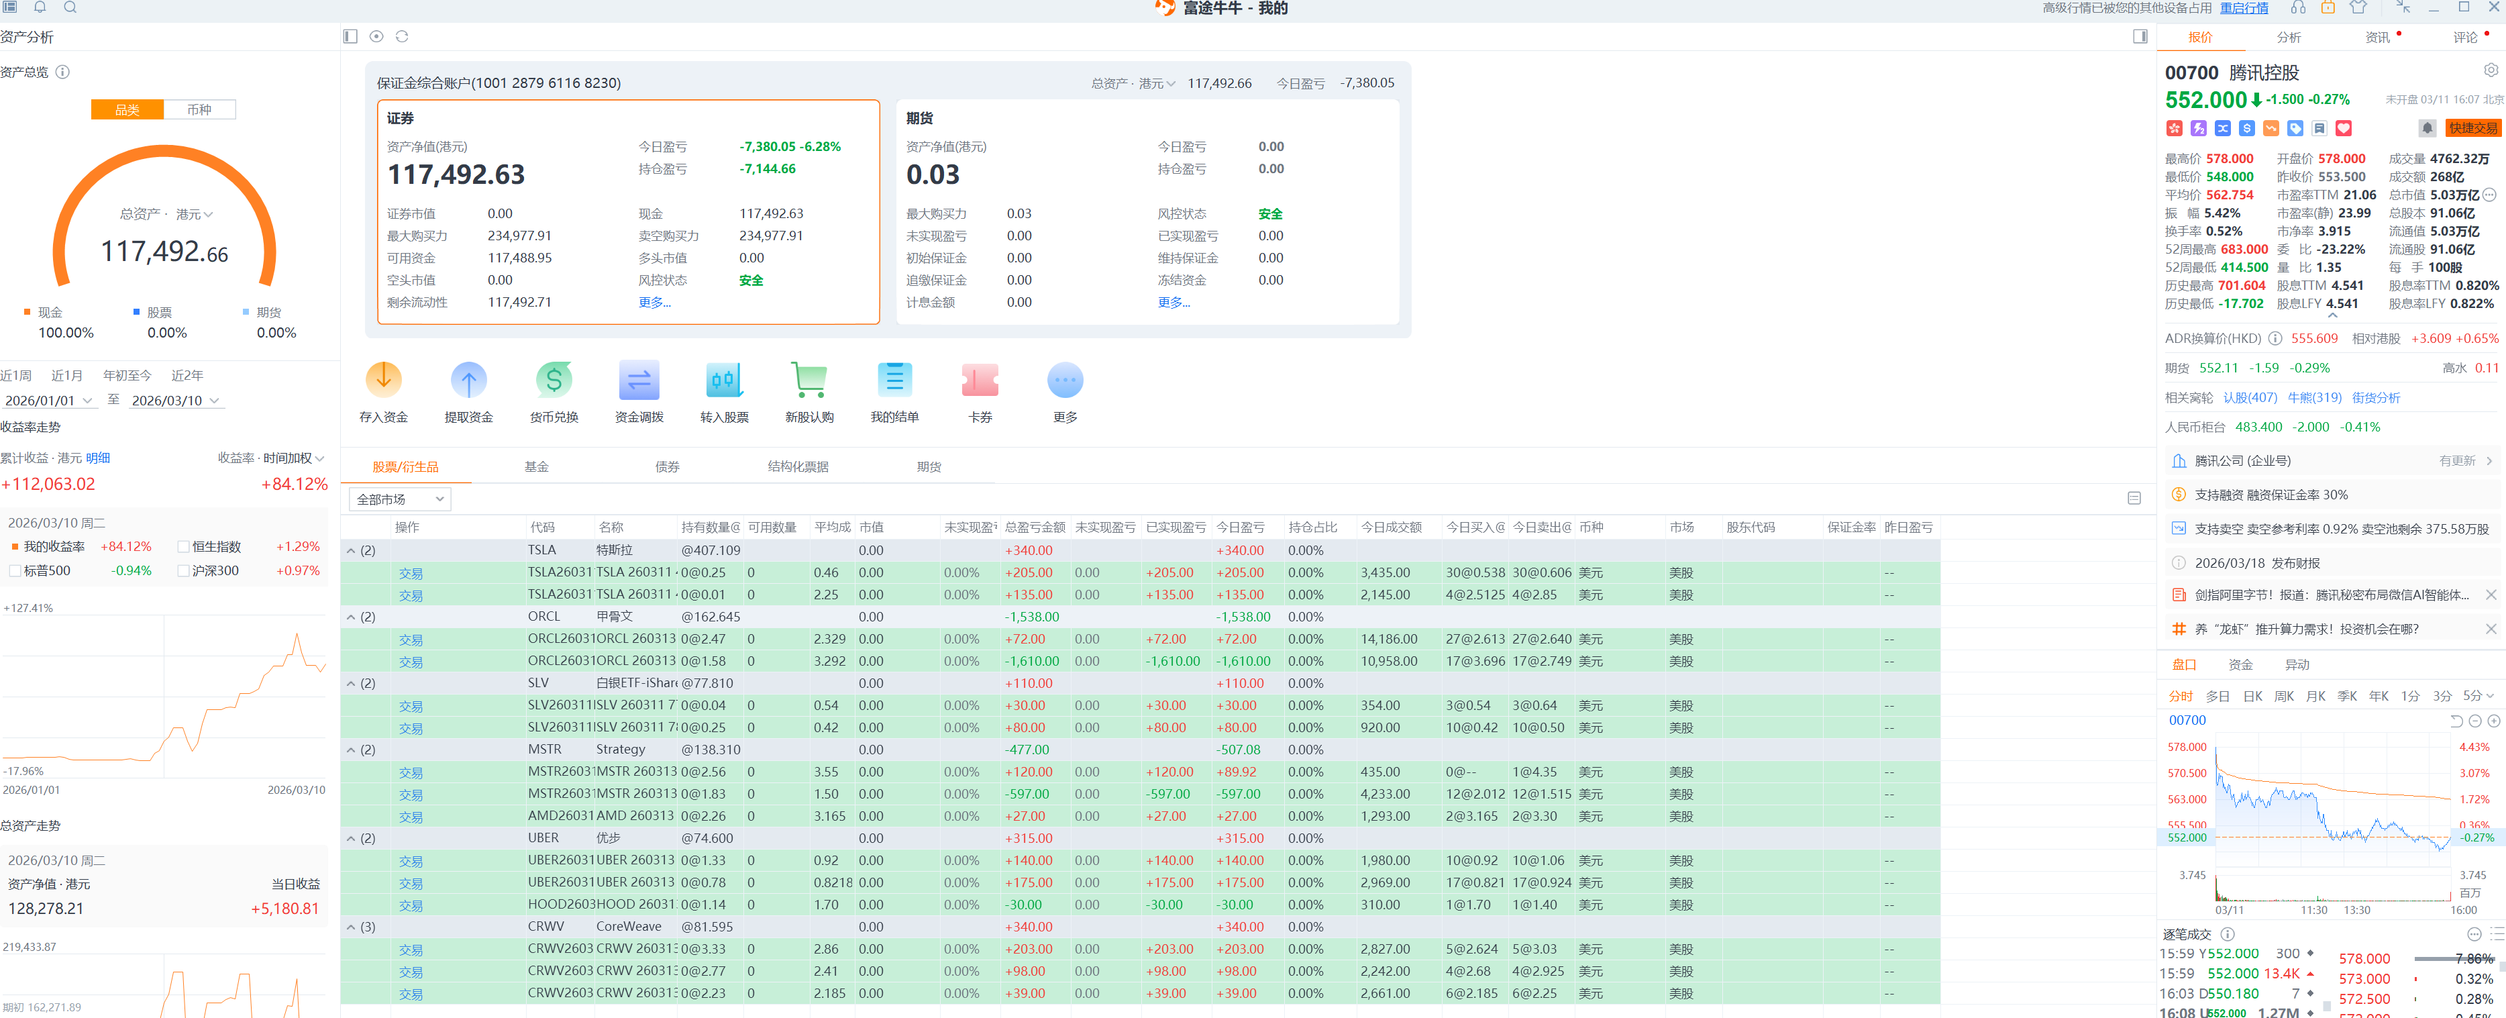The width and height of the screenshot is (2506, 1018).
Task: Click the 存入资金 deposit icon
Action: coord(383,380)
